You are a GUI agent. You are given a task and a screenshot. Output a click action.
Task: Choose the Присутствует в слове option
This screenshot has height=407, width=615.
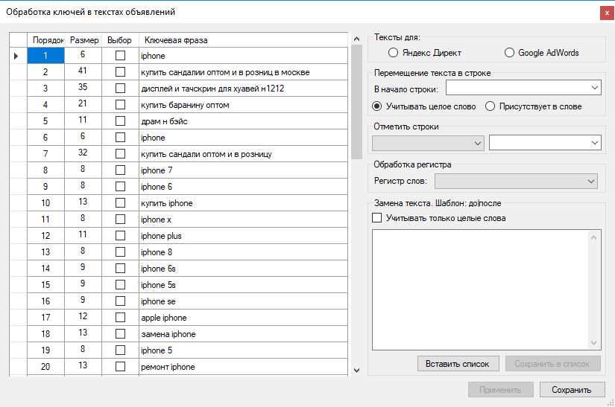click(490, 106)
